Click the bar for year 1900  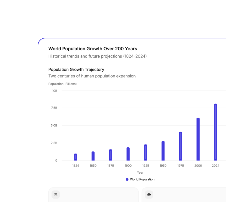pyautogui.click(x=128, y=154)
